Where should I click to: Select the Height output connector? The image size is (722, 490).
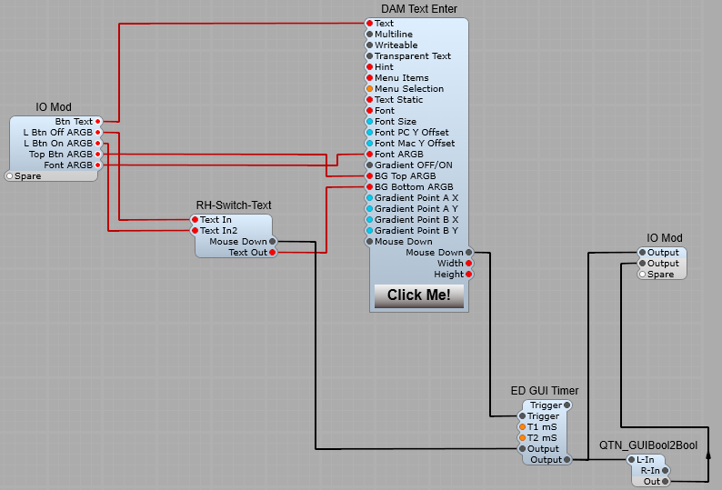468,275
